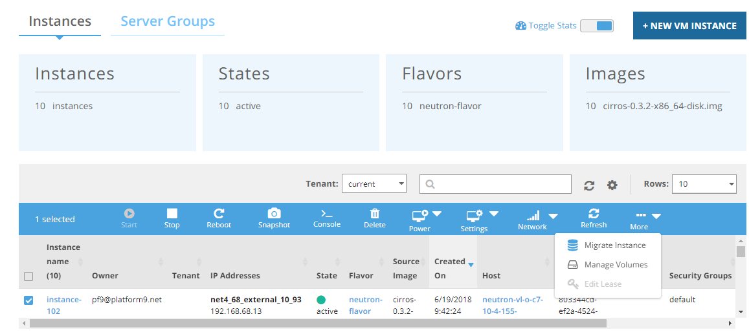
Task: Click the Reboot instance icon
Action: (x=219, y=214)
